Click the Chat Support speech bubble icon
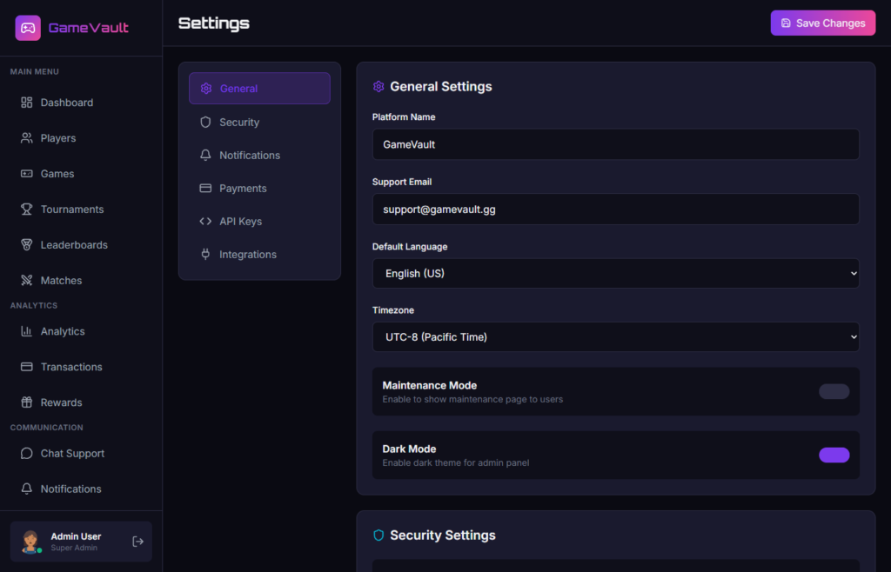Viewport: 891px width, 572px height. pyautogui.click(x=27, y=454)
